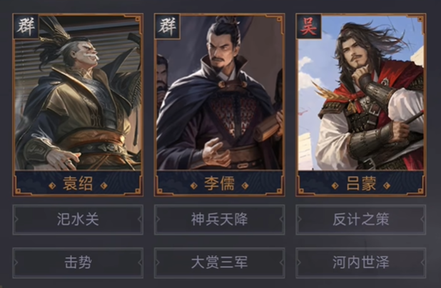Viewport: 441px width, 288px height.
Task: Click the 群 faction badge on 袁绍 card
Action: click(26, 26)
